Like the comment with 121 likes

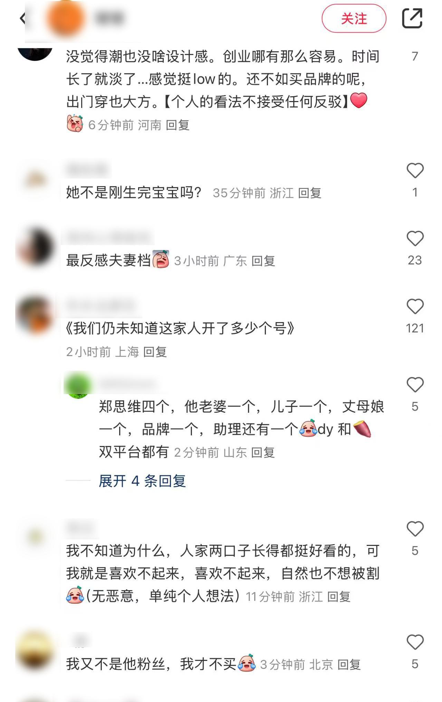415,307
